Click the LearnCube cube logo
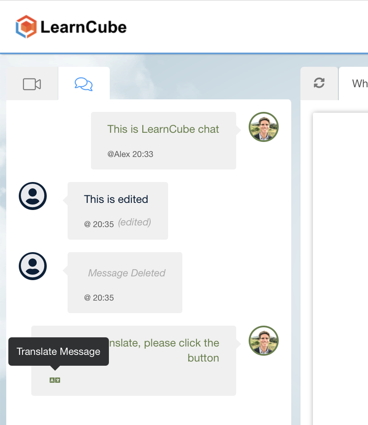Screen dimensions: 368x425 pos(26,27)
